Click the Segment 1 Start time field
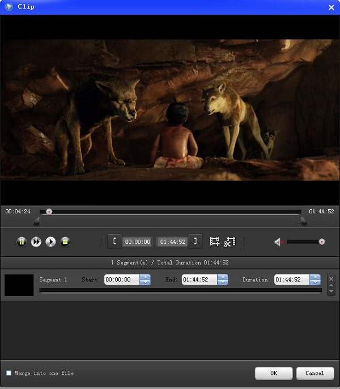340x389 pixels. 122,280
